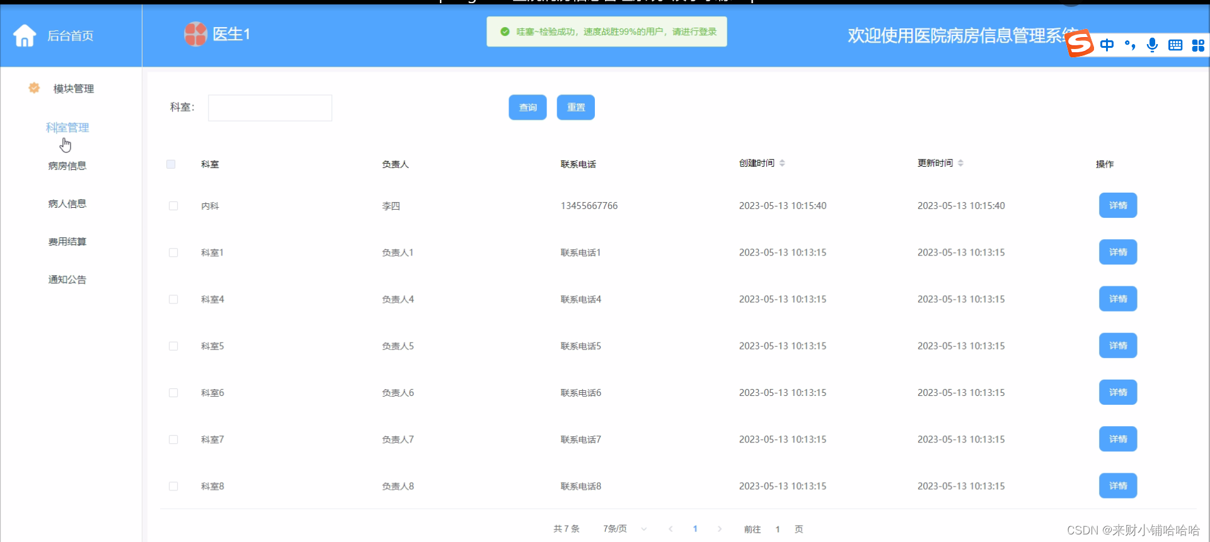Viewport: 1210px width, 542px height.
Task: Open the 费用结算 menu item
Action: click(67, 242)
